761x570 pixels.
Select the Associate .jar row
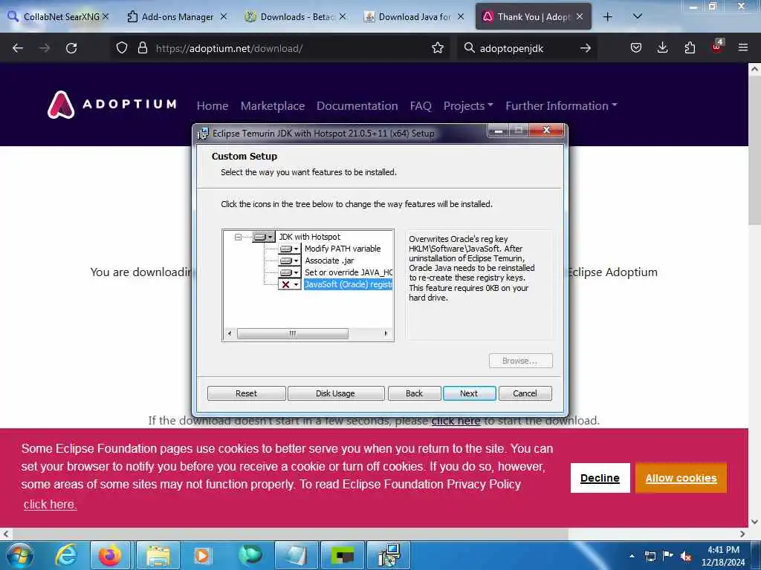point(329,261)
